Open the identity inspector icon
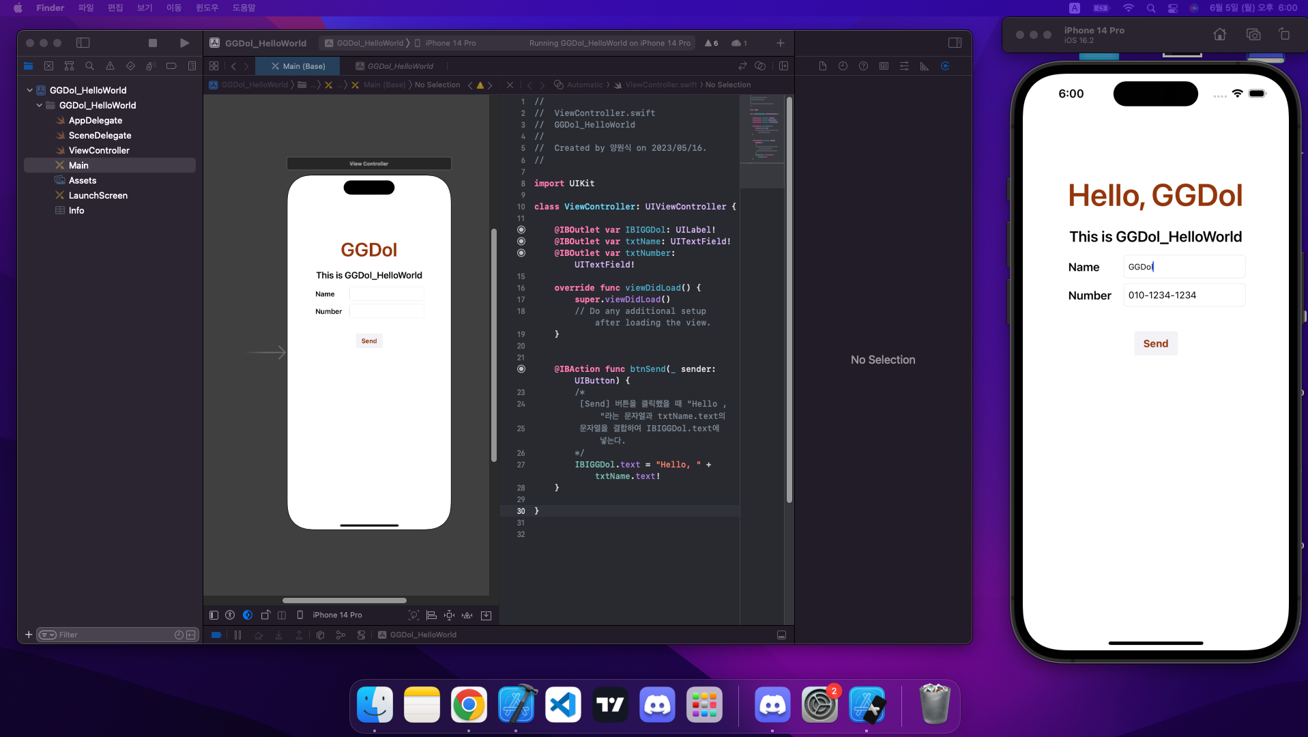The width and height of the screenshot is (1308, 737). [x=884, y=66]
